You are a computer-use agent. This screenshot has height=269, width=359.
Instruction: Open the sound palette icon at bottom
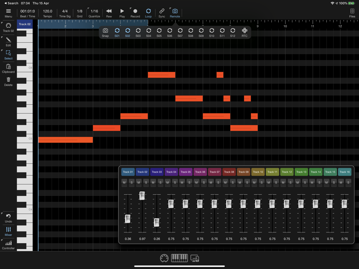[x=164, y=258]
